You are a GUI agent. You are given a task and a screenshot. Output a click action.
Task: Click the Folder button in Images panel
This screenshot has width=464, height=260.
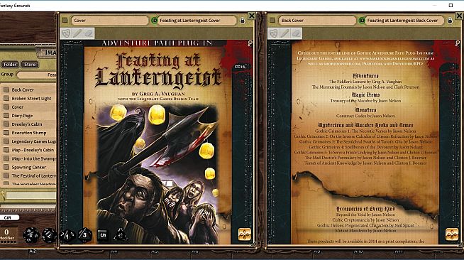point(10,64)
